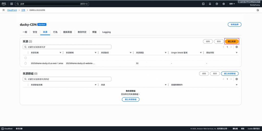The image size is (262, 131).
Task: Sort by the Origin Shield 區域 column
Action: pos(201,53)
